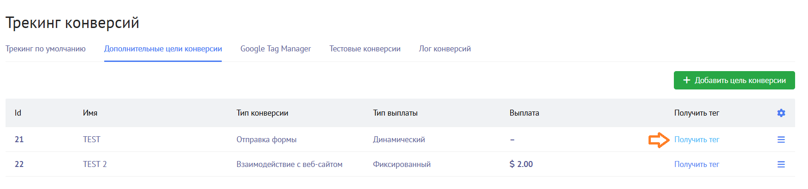The image size is (808, 189).
Task: Click Получить тег link for TEST
Action: (696, 139)
